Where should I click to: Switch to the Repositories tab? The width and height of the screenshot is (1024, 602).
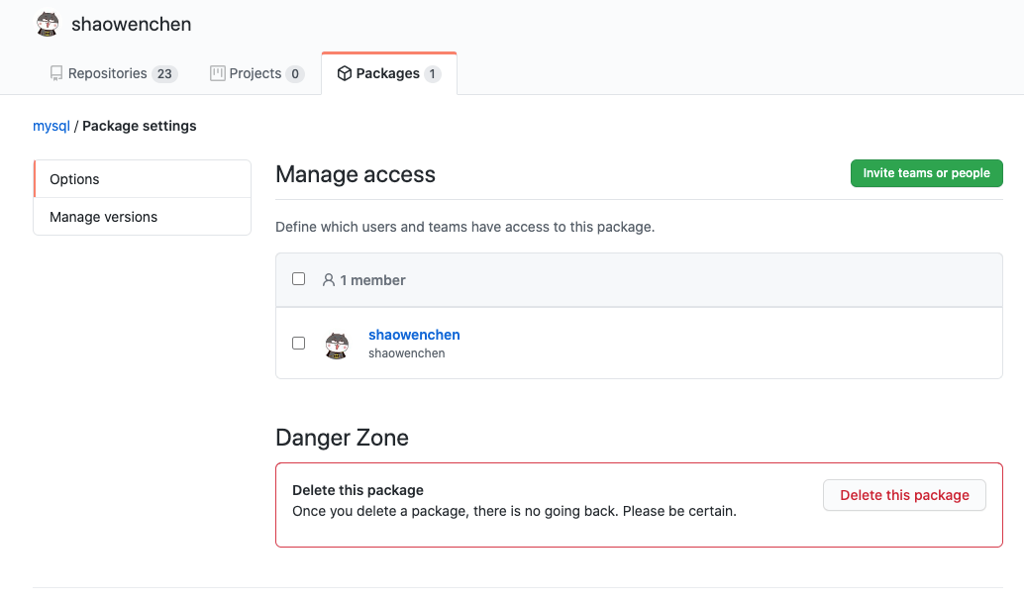(x=107, y=74)
